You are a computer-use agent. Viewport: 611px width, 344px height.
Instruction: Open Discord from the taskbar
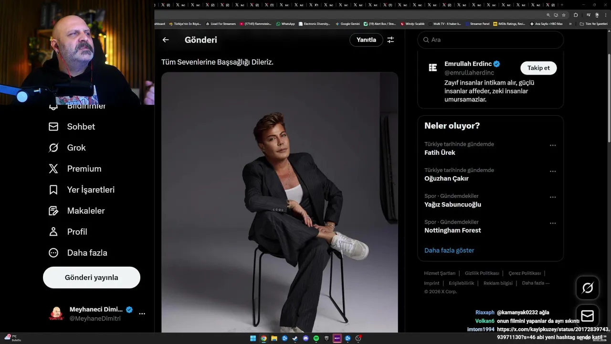pos(305,338)
